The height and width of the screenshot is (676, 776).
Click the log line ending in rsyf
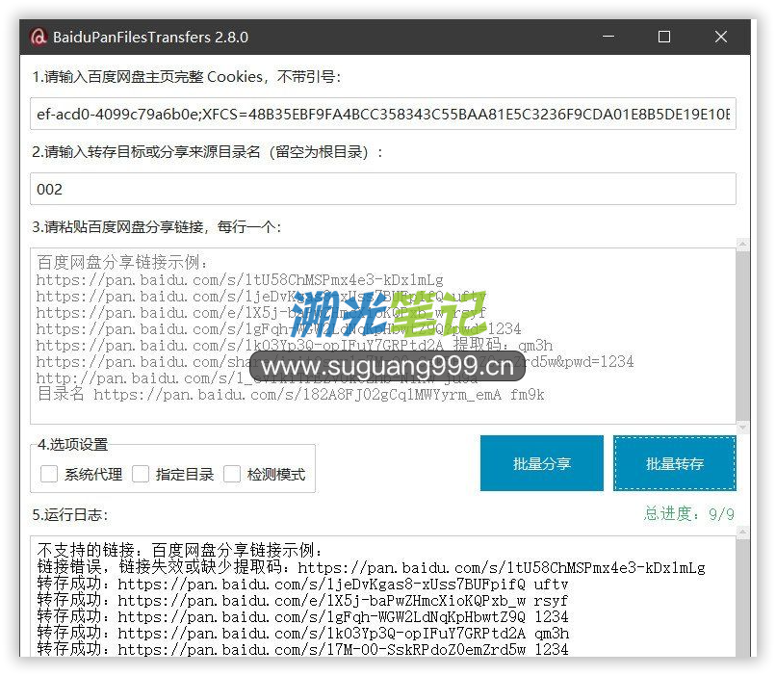pos(302,600)
